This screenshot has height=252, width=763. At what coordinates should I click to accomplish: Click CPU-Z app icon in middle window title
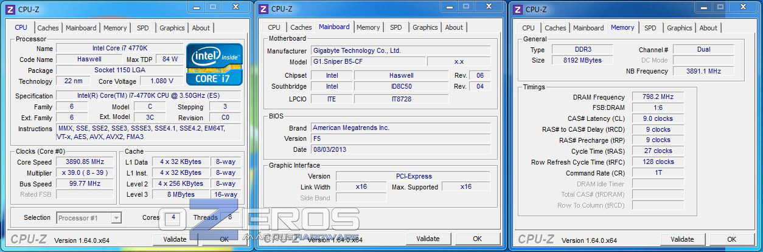point(262,9)
